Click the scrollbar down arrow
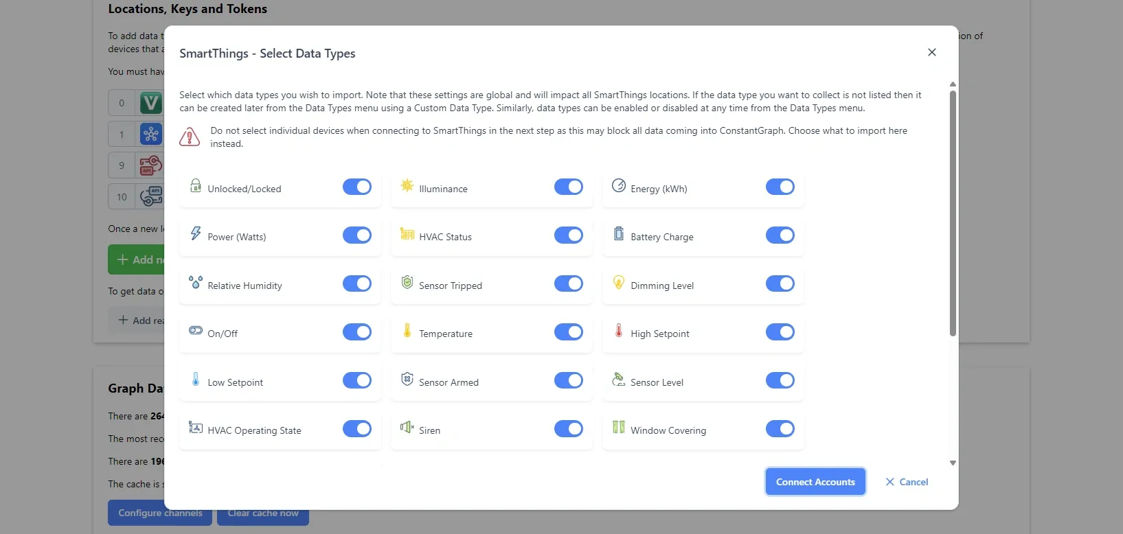1123x534 pixels. pos(953,463)
